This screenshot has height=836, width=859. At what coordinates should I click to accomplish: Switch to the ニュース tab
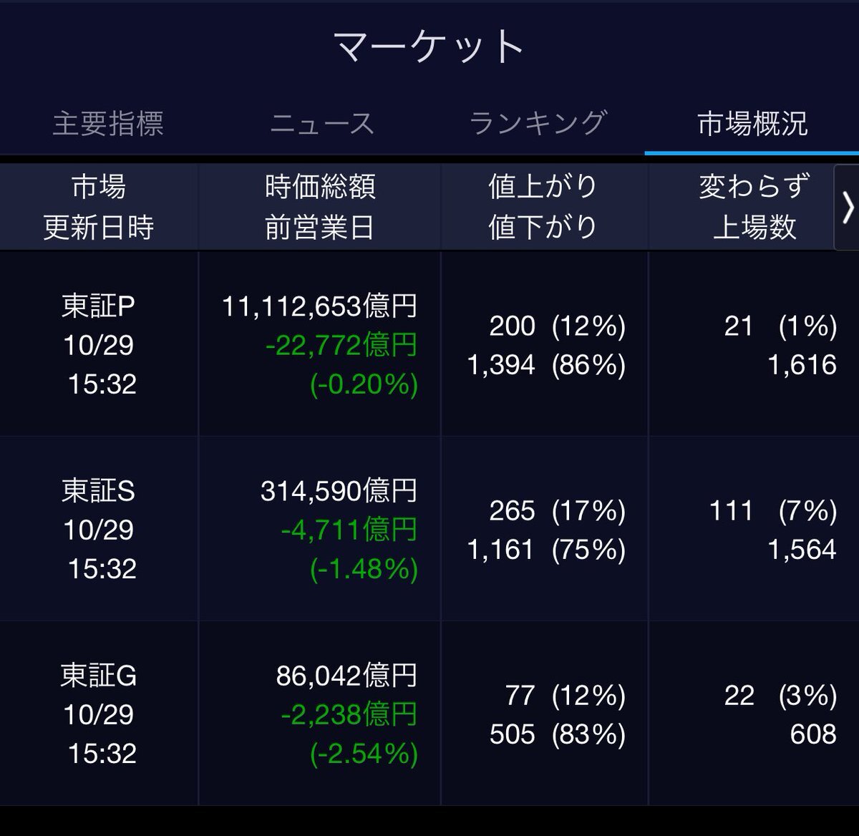[322, 124]
